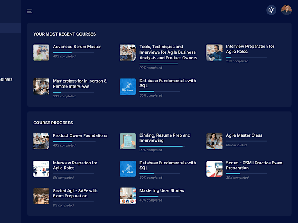Click the Product Owner Foundations progress bar
Screen dimensions: 298x223
[x=74, y=141]
